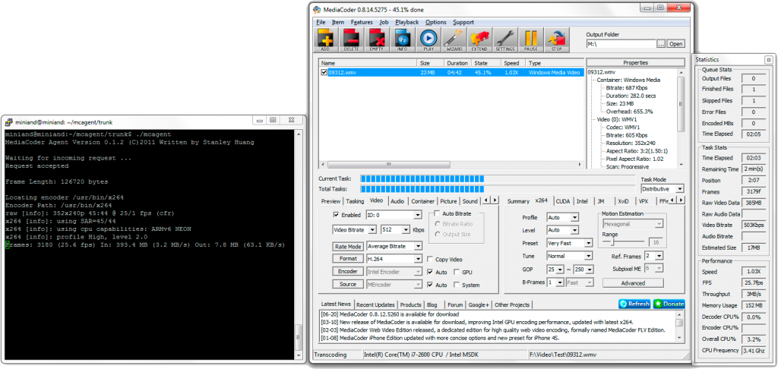Screen dimensions: 778x369
Task: Switch to the Summary tab
Action: pyautogui.click(x=518, y=201)
